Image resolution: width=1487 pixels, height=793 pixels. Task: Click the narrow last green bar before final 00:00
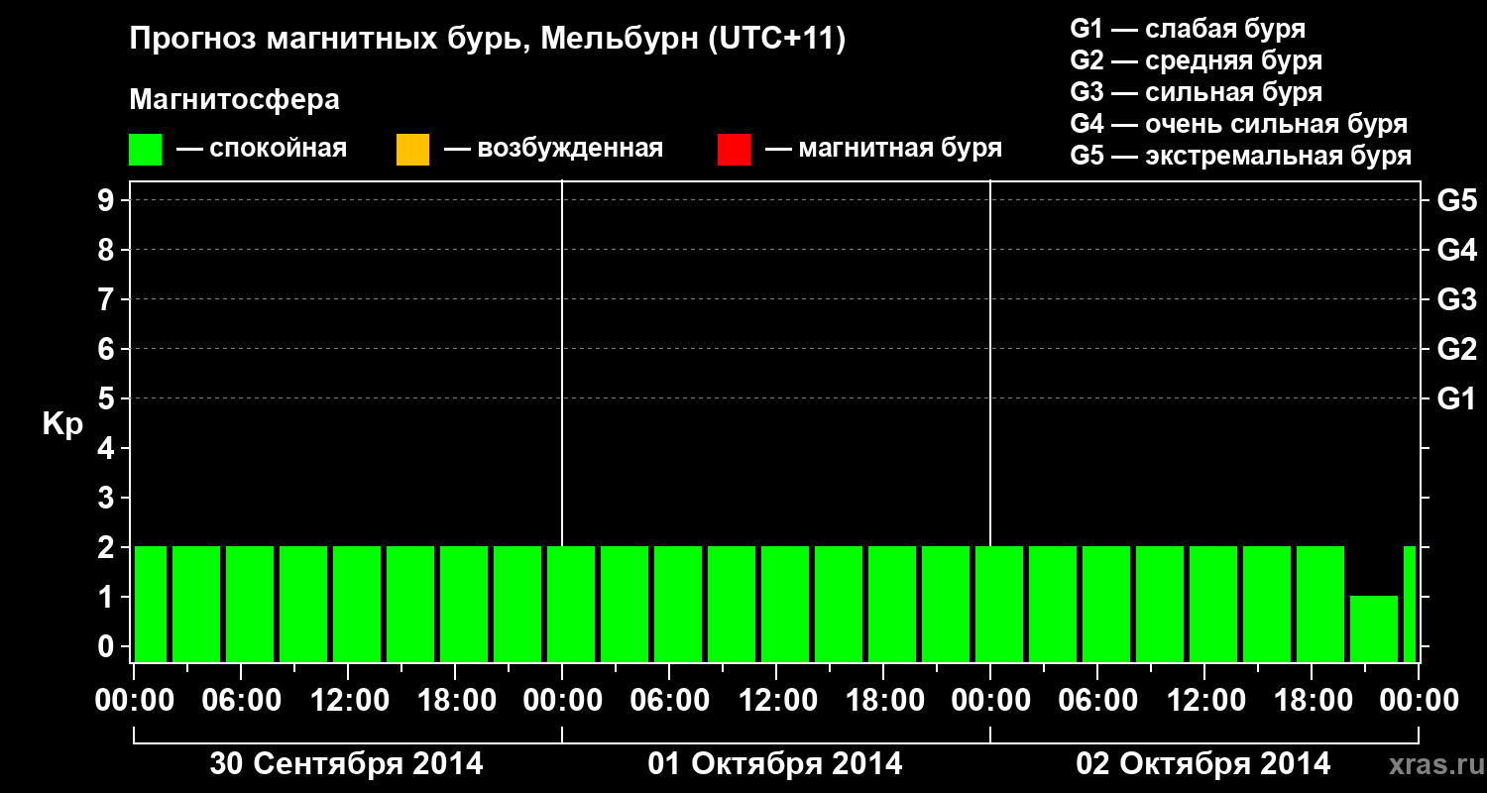[1410, 604]
